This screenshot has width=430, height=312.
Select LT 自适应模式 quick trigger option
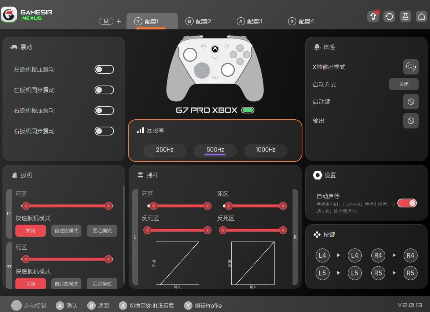pyautogui.click(x=66, y=231)
